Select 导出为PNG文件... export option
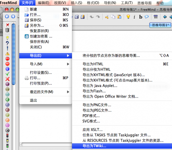 (122, 105)
